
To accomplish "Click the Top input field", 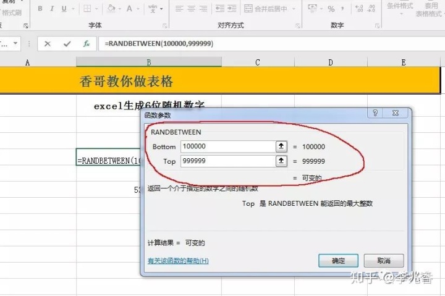I will [228, 161].
